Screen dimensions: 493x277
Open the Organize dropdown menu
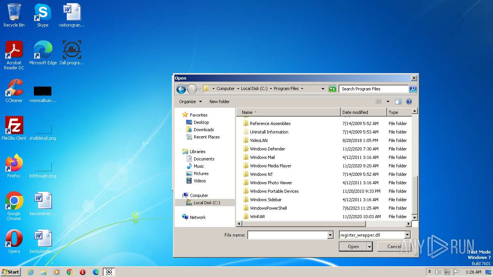190,102
